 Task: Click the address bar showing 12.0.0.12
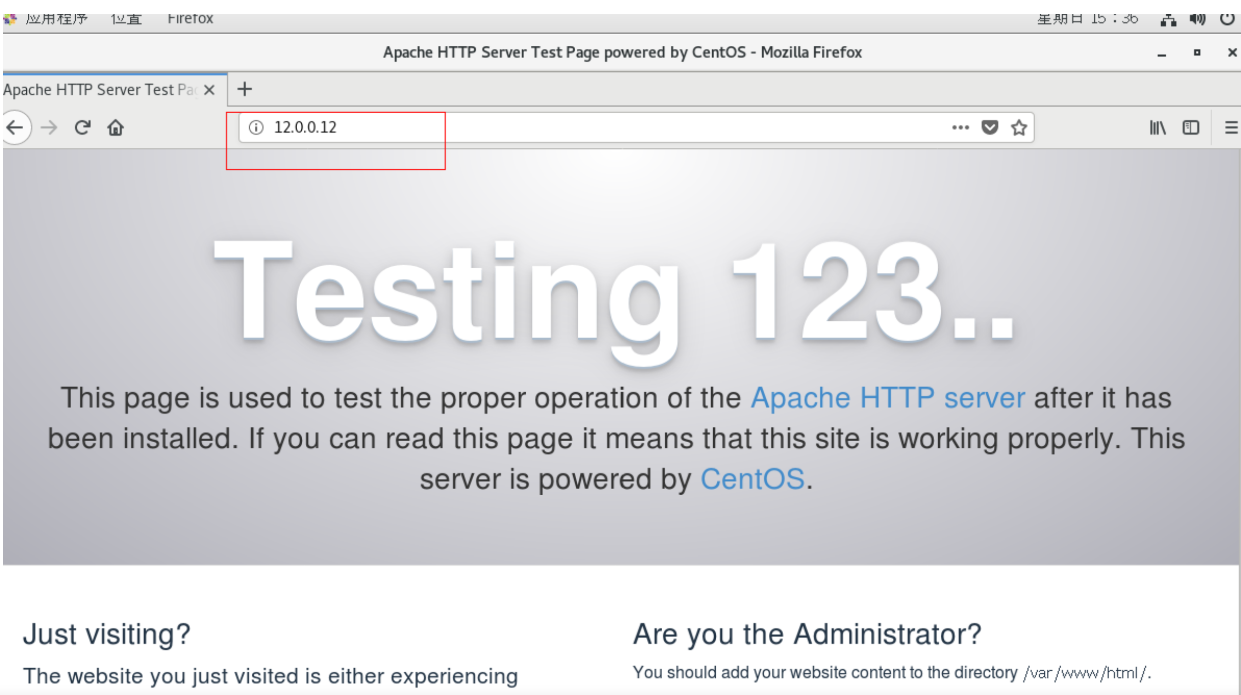tap(566, 127)
